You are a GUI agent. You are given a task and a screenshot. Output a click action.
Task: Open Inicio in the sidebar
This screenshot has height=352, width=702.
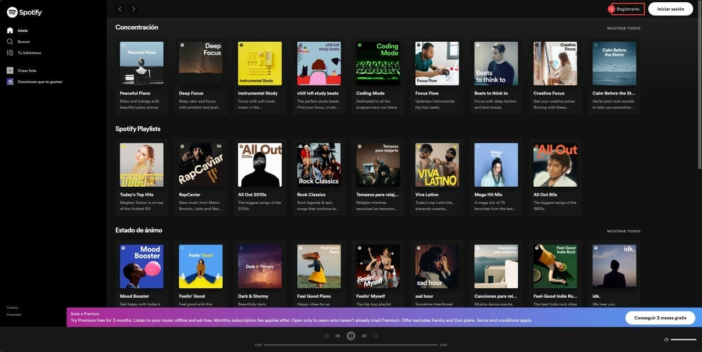tap(22, 31)
